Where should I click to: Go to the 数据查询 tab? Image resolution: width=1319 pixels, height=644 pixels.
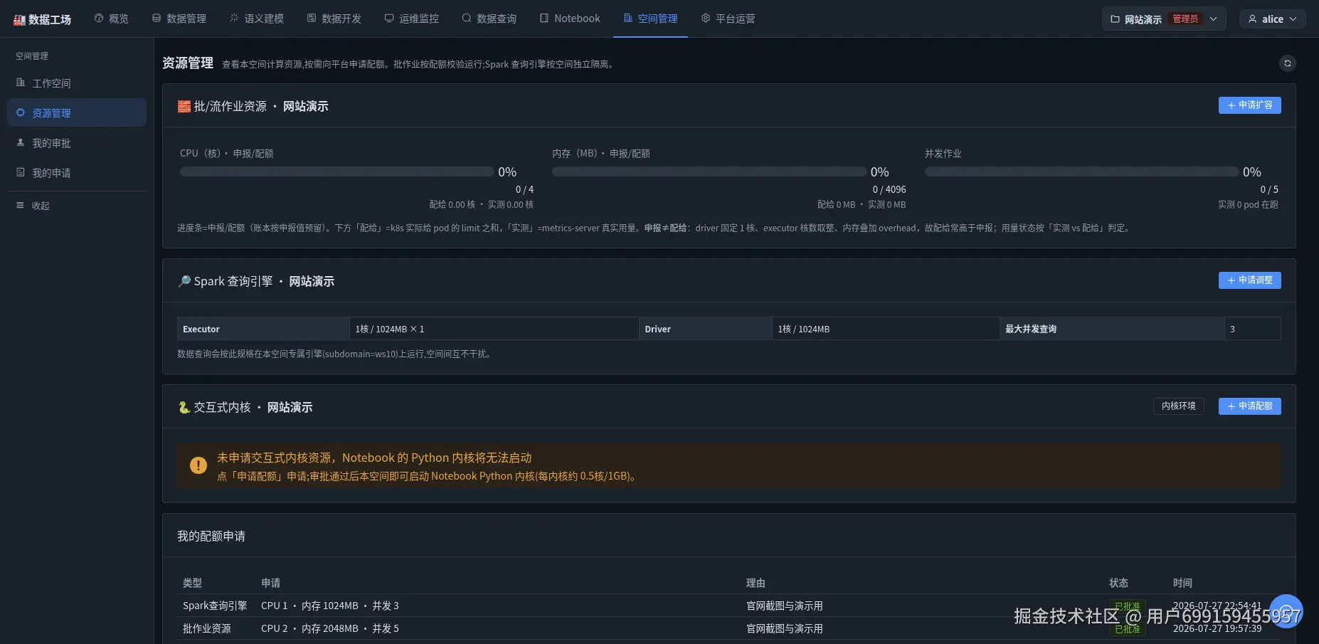click(x=489, y=19)
